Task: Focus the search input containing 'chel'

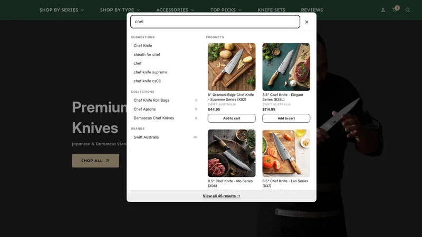Action: 215,22
